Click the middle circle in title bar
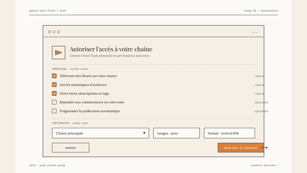Viewport: 307px width, 173px height. [54, 32]
